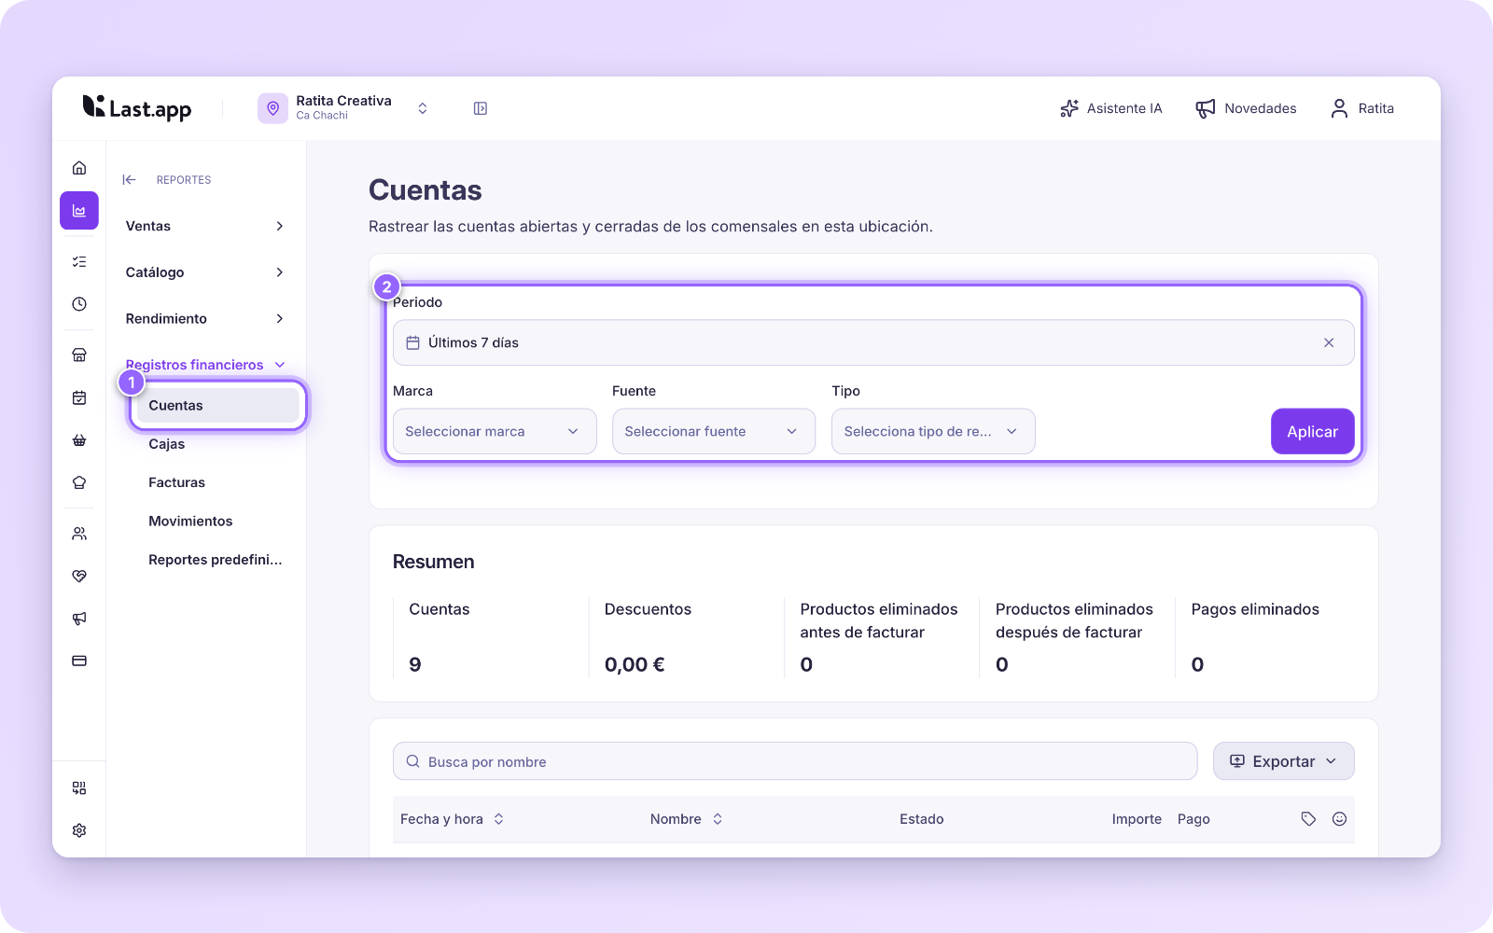The height and width of the screenshot is (933, 1493).
Task: Open the home icon in sidebar
Action: pyautogui.click(x=79, y=168)
